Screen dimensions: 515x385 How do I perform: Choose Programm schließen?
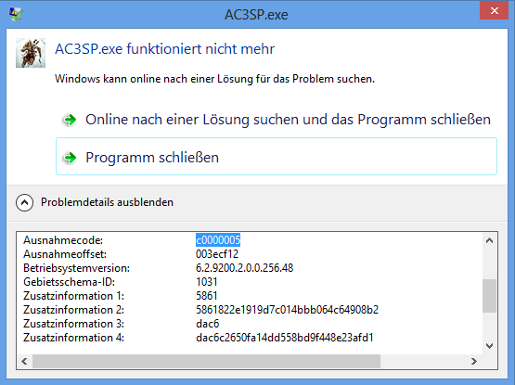click(277, 157)
